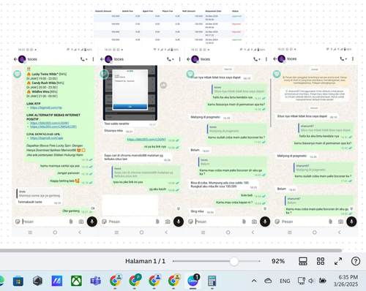The height and width of the screenshot is (291, 366).
Task: Tap toces profile avatar in 'Skrg mba' chat
Action: click(x=195, y=59)
